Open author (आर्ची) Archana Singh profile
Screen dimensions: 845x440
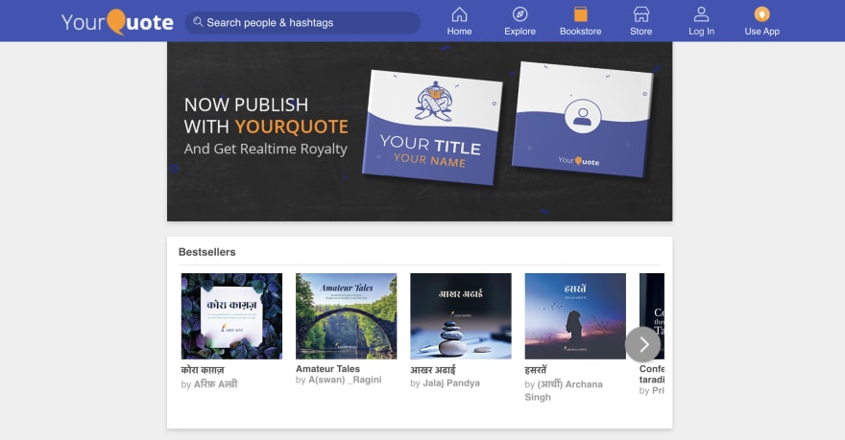564,390
